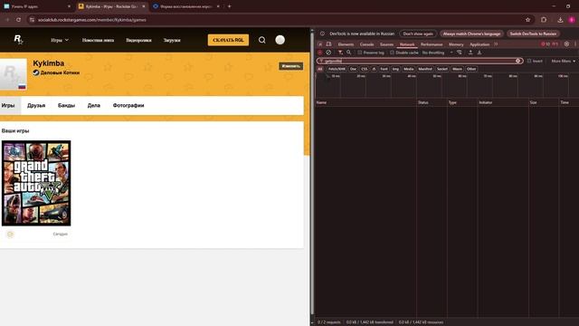The width and height of the screenshot is (579, 326).
Task: Switch to the Memory tab
Action: click(456, 44)
